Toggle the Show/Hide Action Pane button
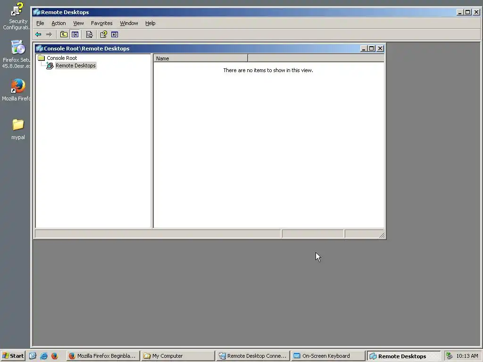 point(115,34)
